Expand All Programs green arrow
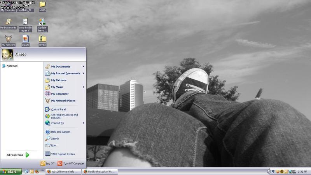This screenshot has width=311, height=175. click(27, 155)
